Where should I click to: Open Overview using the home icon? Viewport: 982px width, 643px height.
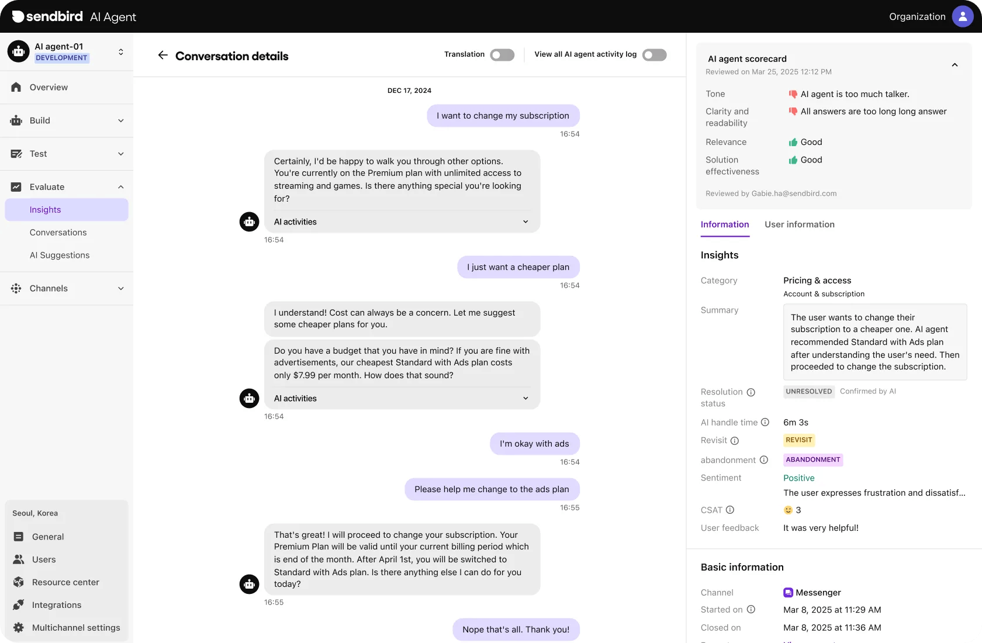pos(16,87)
